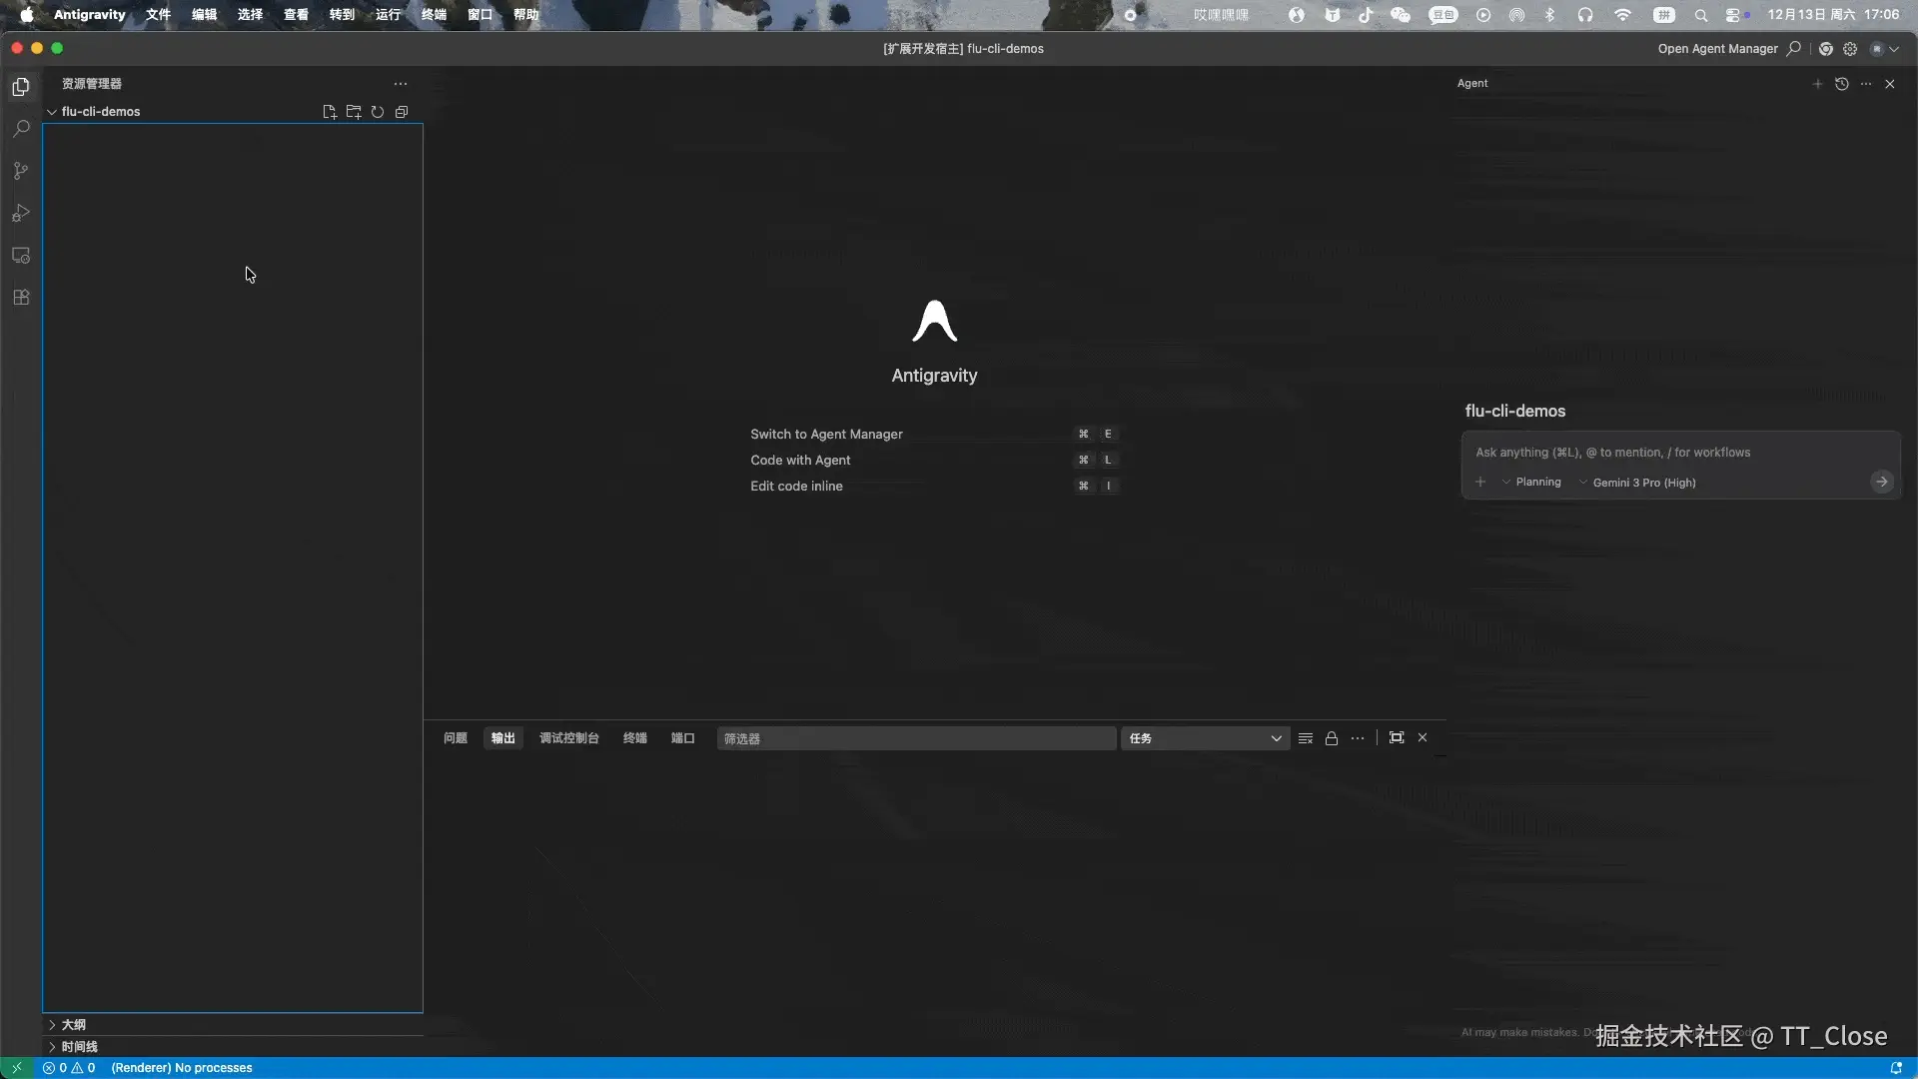Viewport: 1918px width, 1079px height.
Task: Open the macOS Apple menu
Action: (27, 15)
